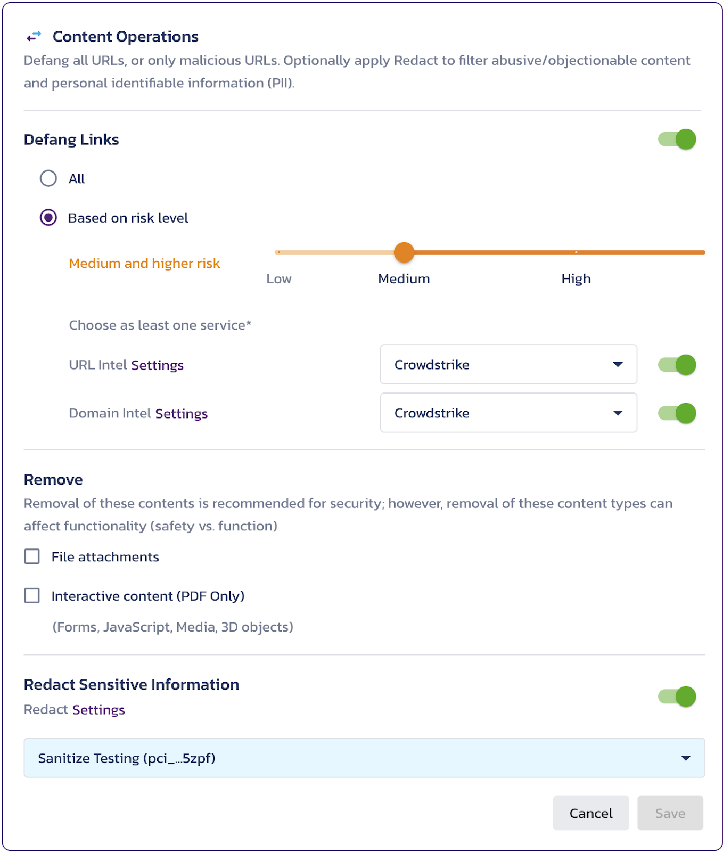Image resolution: width=723 pixels, height=852 pixels.
Task: Disable the Domain Intel service toggle
Action: tap(677, 413)
